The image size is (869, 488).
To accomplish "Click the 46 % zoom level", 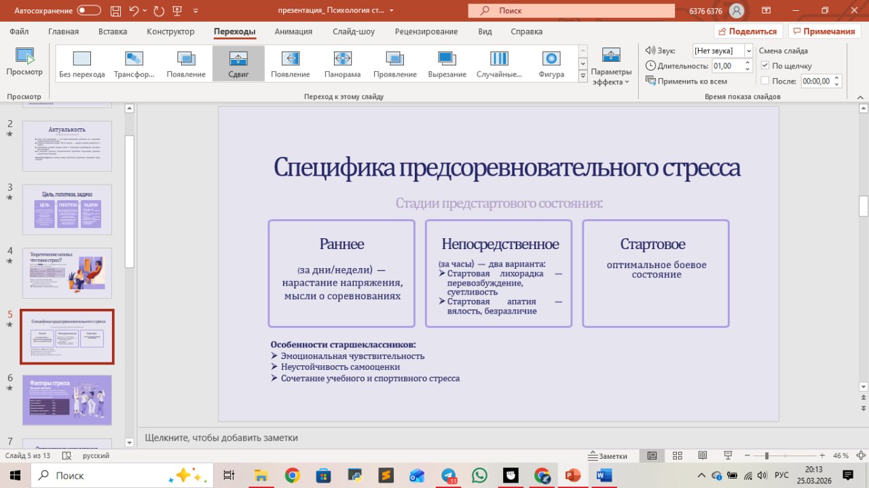I will [840, 455].
